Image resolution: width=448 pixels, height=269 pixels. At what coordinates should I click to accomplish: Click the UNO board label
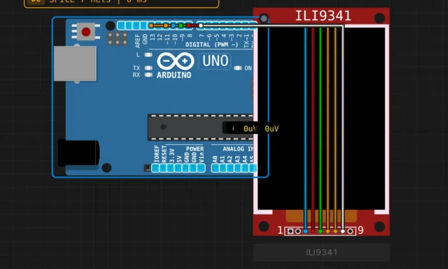(215, 61)
